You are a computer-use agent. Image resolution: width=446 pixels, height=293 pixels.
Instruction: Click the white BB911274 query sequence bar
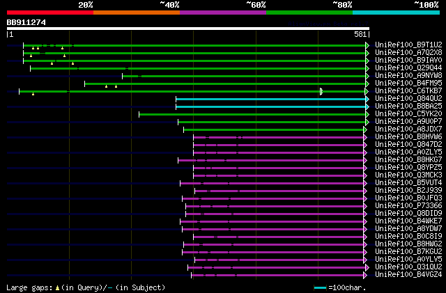[188, 29]
